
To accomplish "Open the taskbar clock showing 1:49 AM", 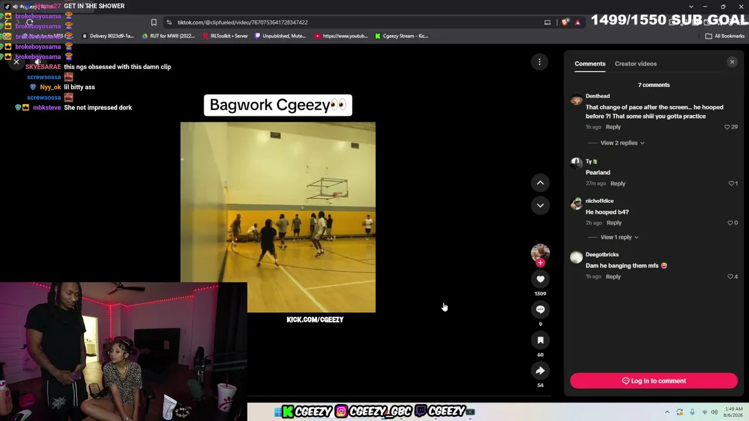I will [734, 412].
